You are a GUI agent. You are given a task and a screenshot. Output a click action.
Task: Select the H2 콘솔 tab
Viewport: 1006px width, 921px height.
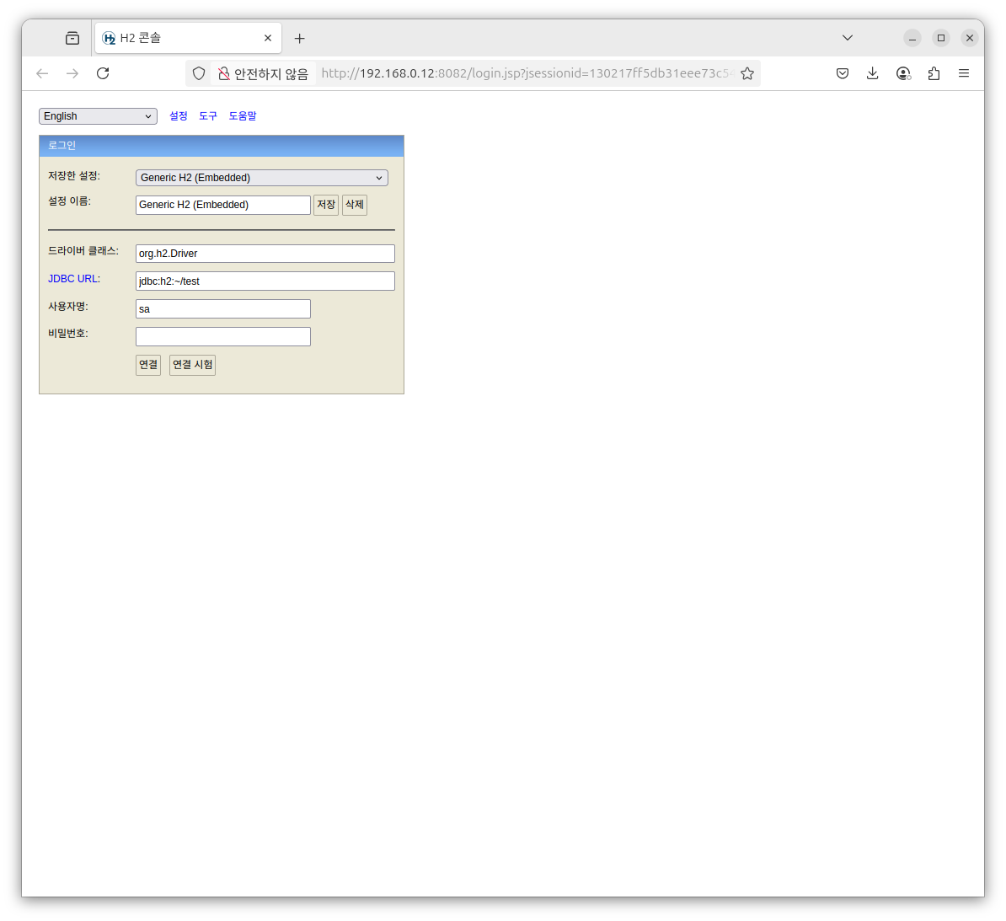click(x=188, y=39)
